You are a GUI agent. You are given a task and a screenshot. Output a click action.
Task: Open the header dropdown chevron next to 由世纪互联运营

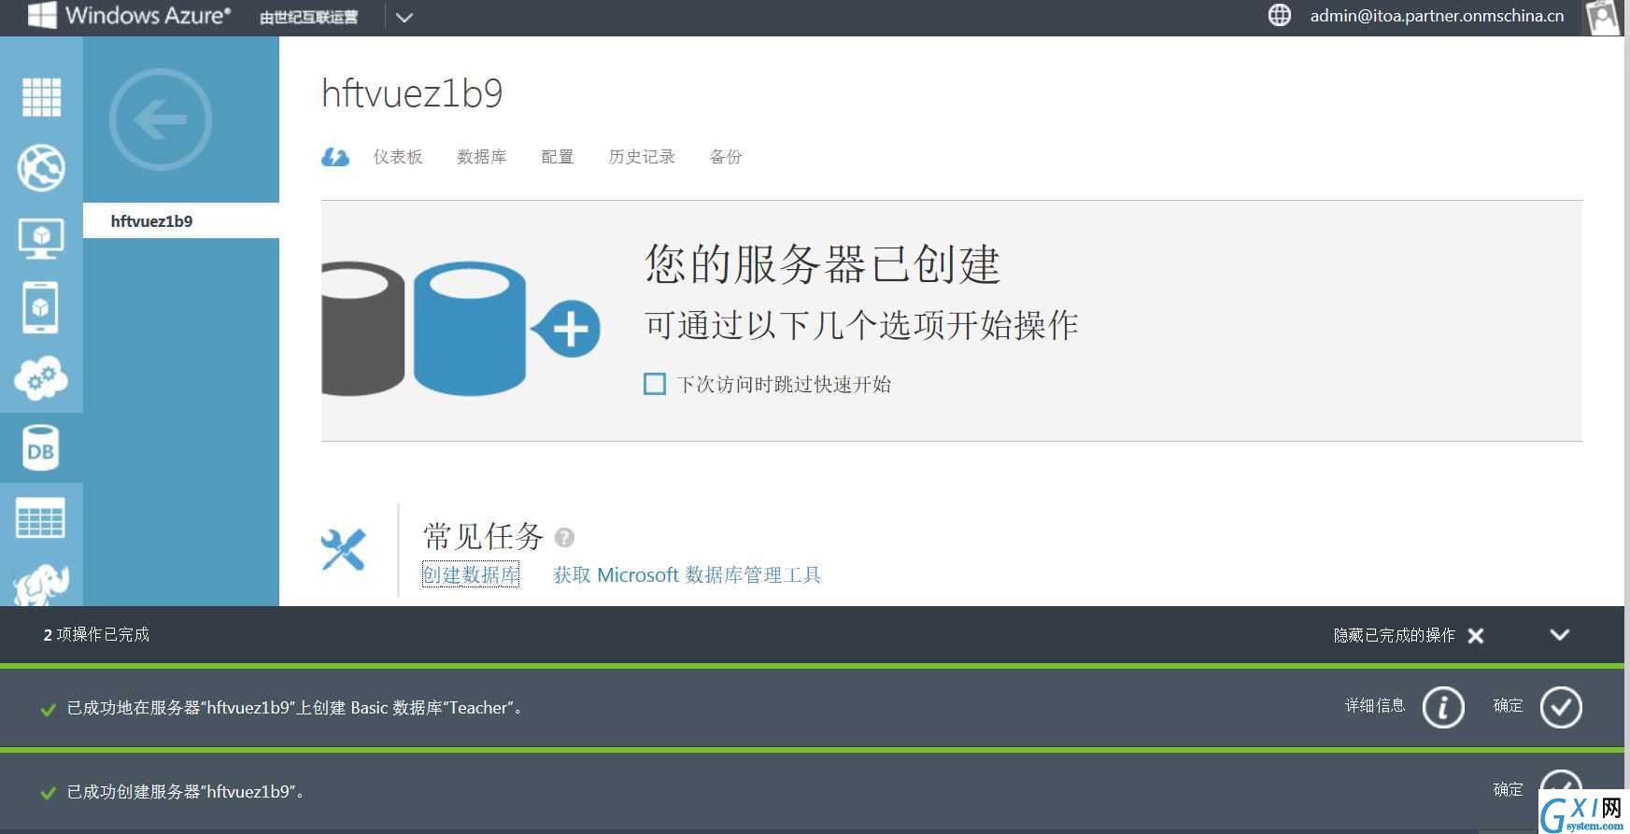tap(404, 17)
